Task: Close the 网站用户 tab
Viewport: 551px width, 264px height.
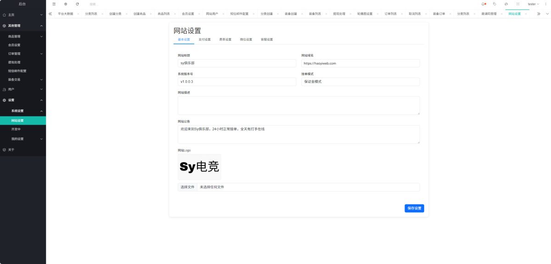Action: point(223,14)
